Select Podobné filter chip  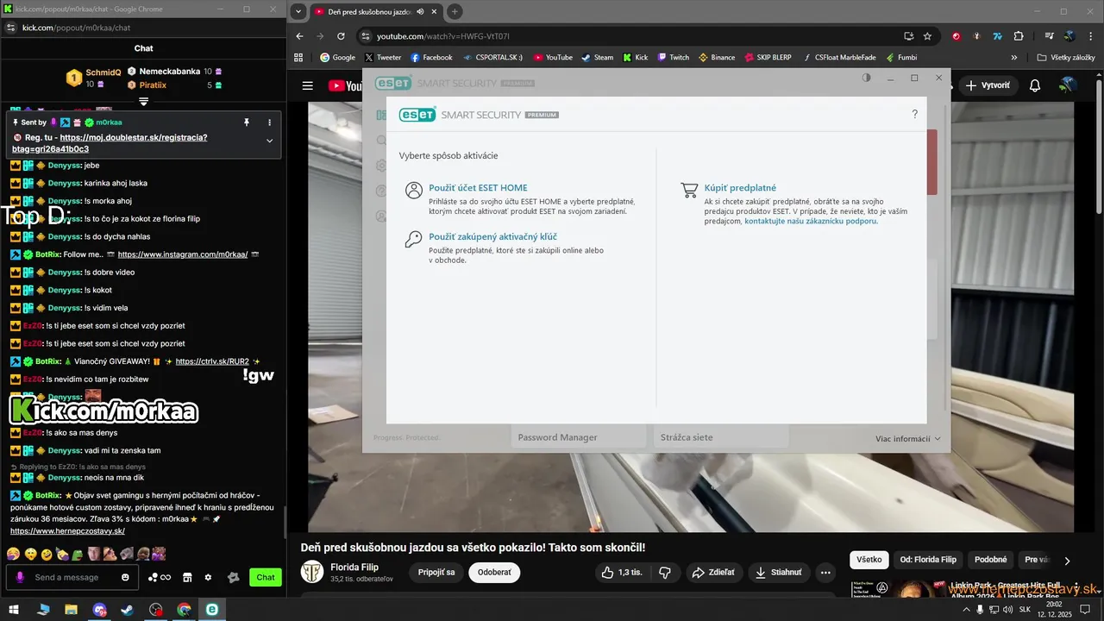pyautogui.click(x=991, y=560)
